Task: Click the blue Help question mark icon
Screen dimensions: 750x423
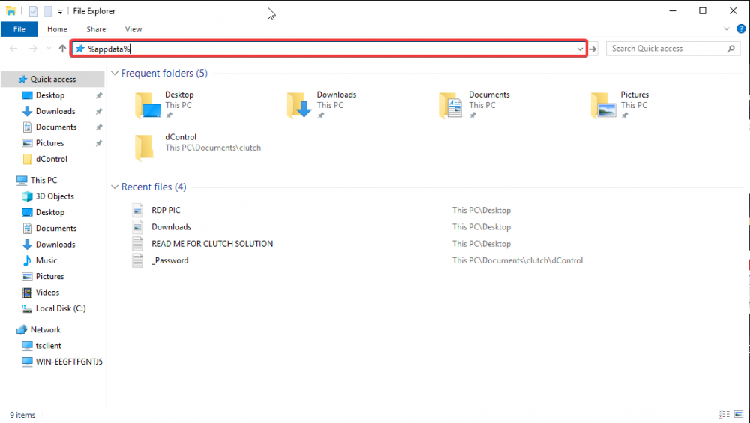Action: [x=740, y=29]
